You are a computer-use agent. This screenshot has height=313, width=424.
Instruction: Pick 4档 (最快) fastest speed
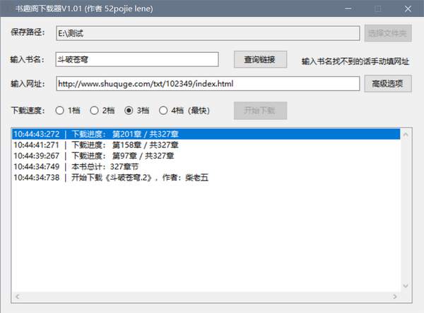(164, 110)
